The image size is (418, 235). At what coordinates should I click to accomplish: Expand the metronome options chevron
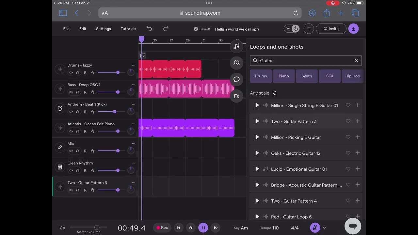coord(324,228)
